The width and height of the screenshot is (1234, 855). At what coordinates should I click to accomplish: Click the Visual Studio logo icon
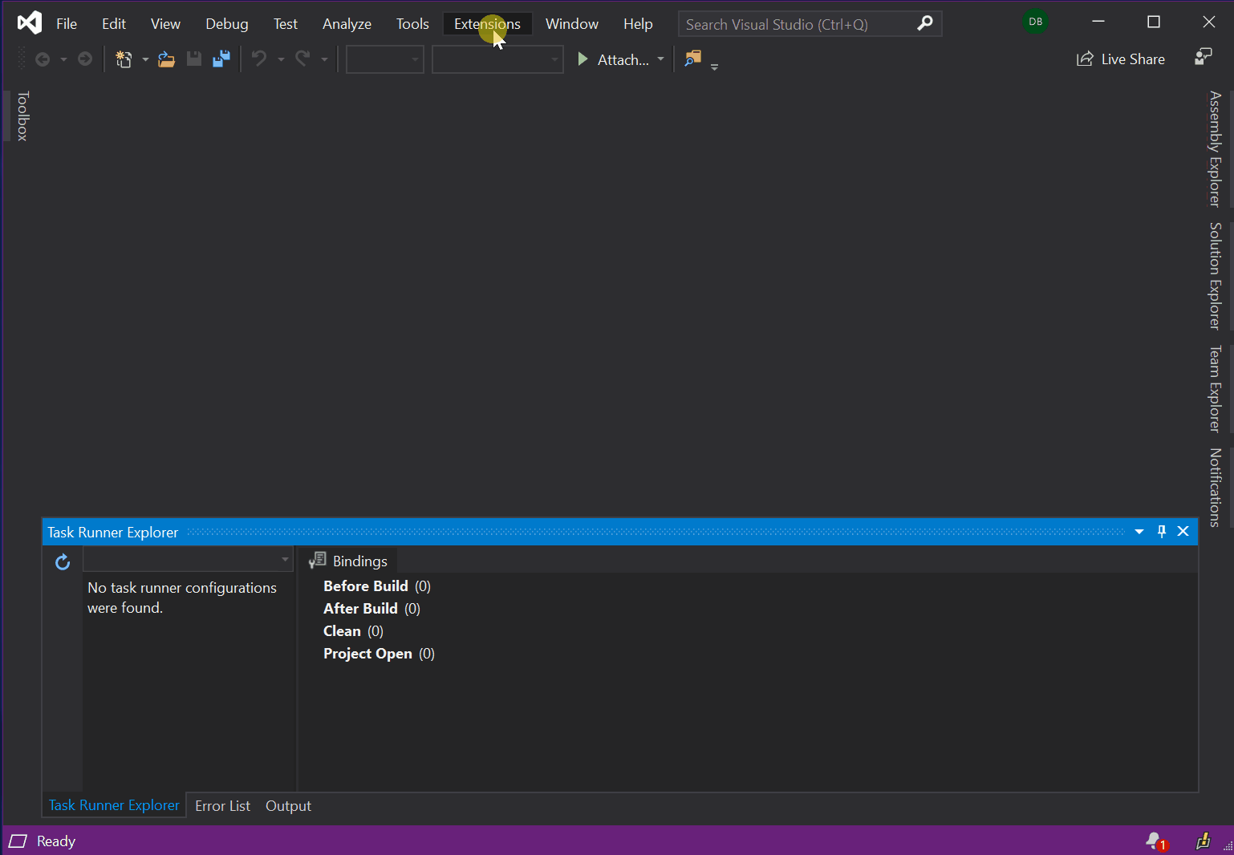coord(30,22)
